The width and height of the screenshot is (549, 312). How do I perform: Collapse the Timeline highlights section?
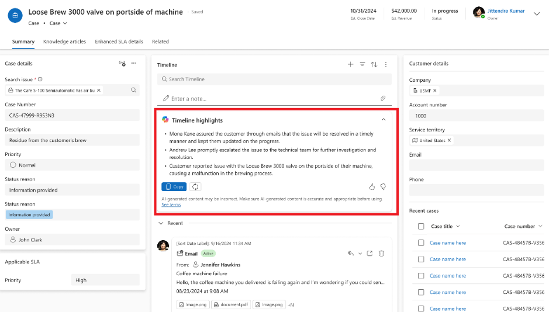(x=384, y=120)
